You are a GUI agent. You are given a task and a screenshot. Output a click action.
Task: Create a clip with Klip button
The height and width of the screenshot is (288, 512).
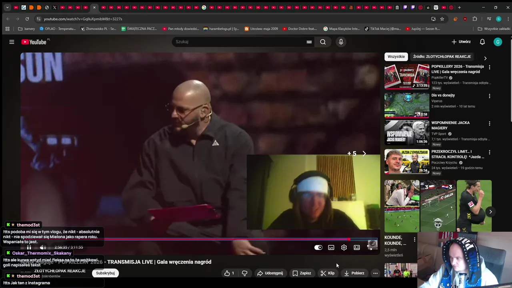[x=327, y=273]
